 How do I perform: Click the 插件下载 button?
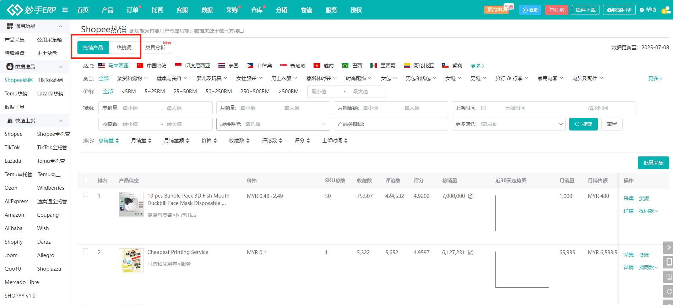coord(586,10)
